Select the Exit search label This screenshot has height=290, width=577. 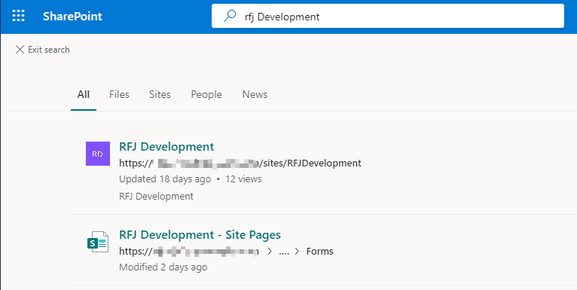click(x=49, y=50)
